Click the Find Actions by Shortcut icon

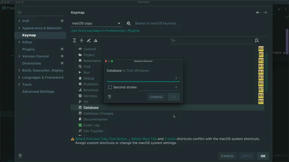[x=256, y=40]
